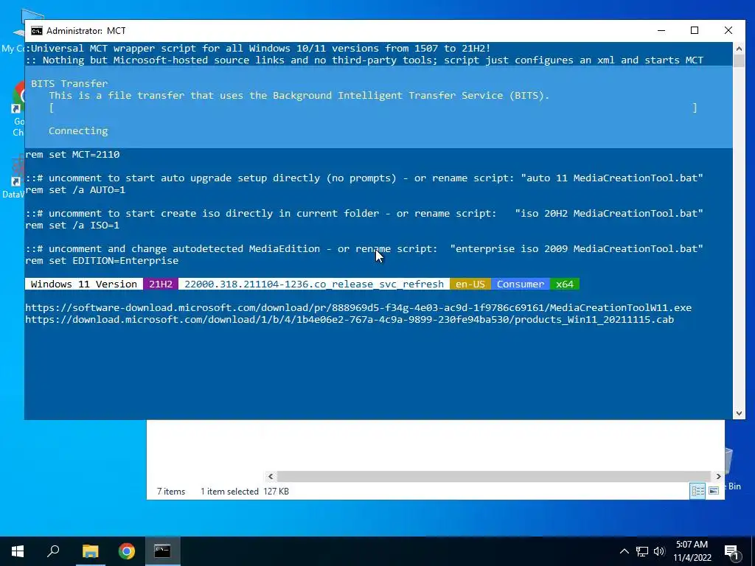Click the BITS transfer progress bar
The image size is (755, 566).
click(x=373, y=108)
